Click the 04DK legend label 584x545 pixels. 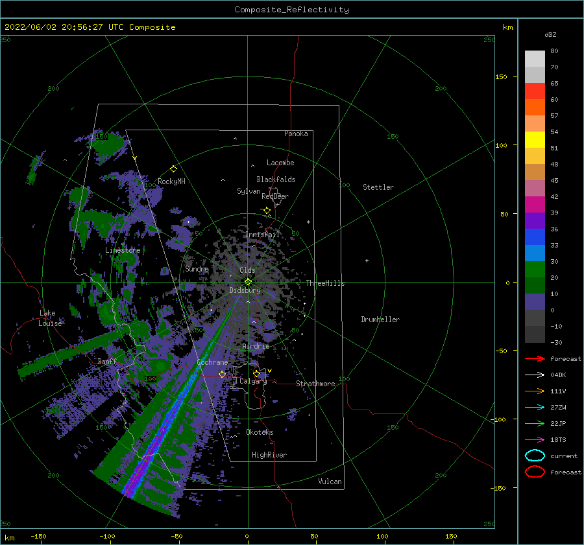point(558,375)
